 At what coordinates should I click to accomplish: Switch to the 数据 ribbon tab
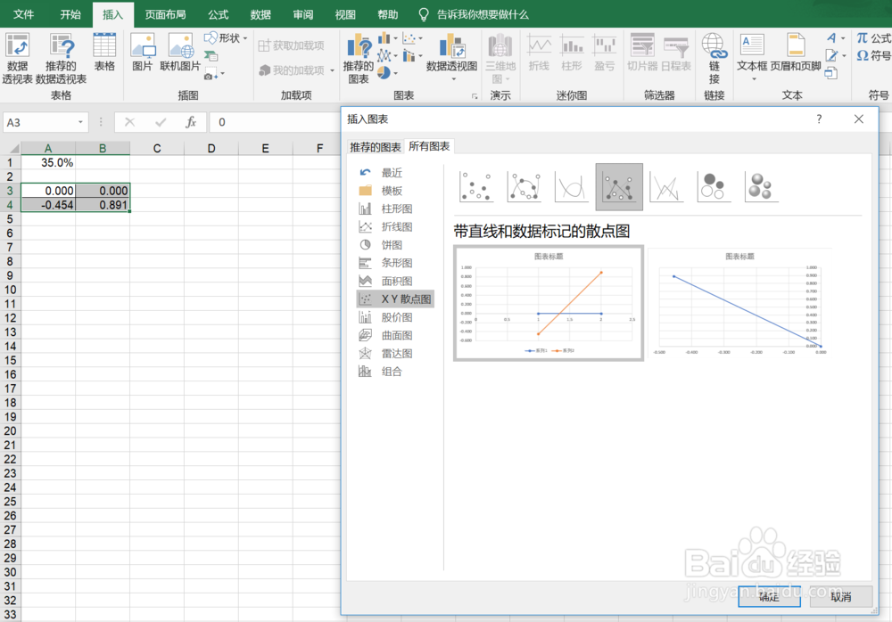pos(260,14)
